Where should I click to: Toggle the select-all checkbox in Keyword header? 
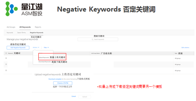pos(6,53)
